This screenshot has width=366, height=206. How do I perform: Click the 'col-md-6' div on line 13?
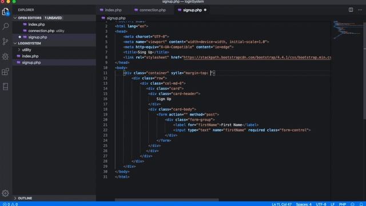163,84
